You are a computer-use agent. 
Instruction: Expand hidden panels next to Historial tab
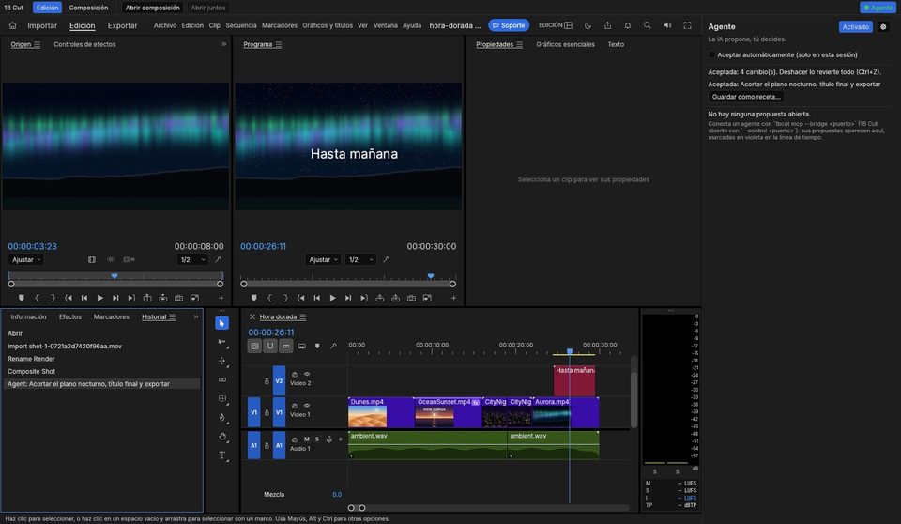(196, 316)
